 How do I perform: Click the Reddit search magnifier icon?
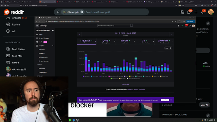click(58, 12)
